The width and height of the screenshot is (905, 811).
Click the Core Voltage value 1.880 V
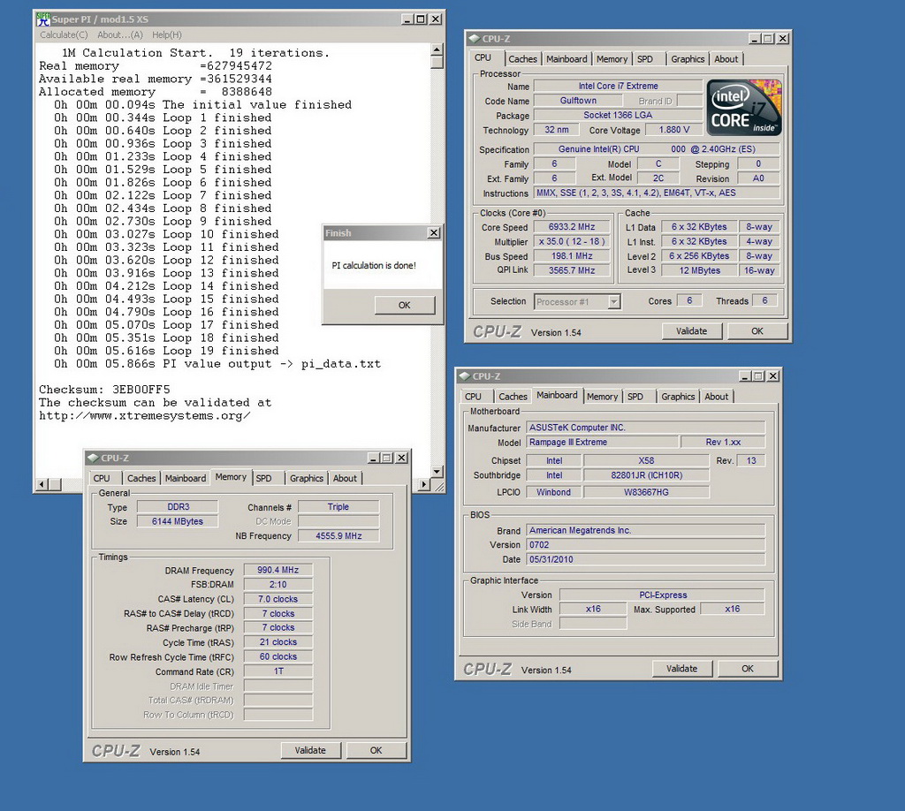point(674,130)
